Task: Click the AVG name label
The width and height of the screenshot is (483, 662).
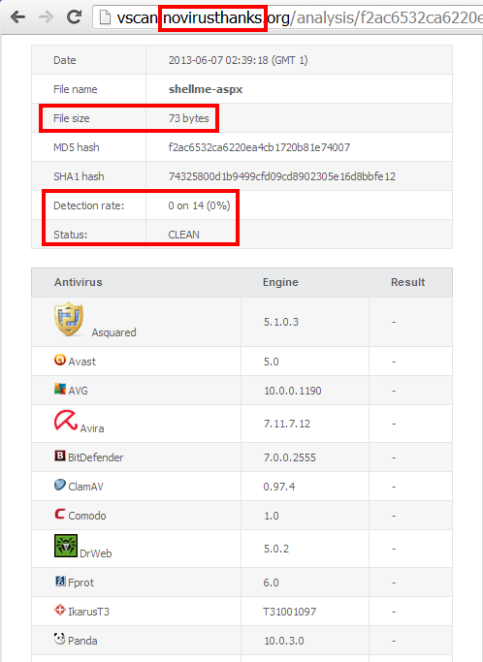Action: (x=79, y=391)
